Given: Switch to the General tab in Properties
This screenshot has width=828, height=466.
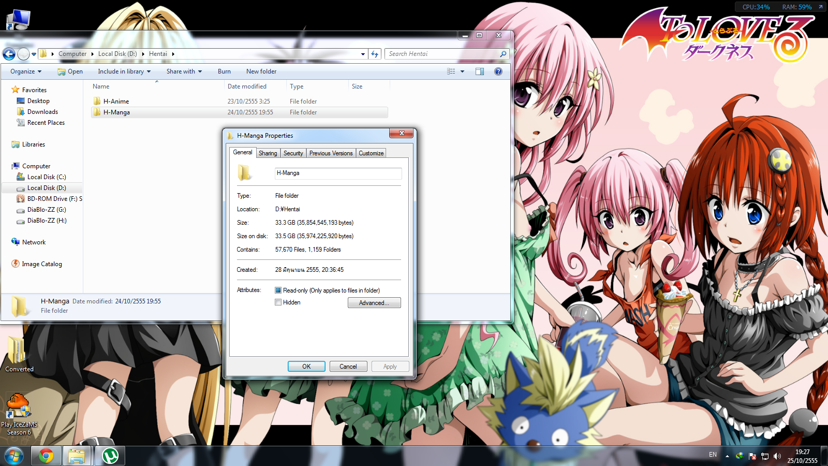Looking at the screenshot, I should [x=243, y=153].
